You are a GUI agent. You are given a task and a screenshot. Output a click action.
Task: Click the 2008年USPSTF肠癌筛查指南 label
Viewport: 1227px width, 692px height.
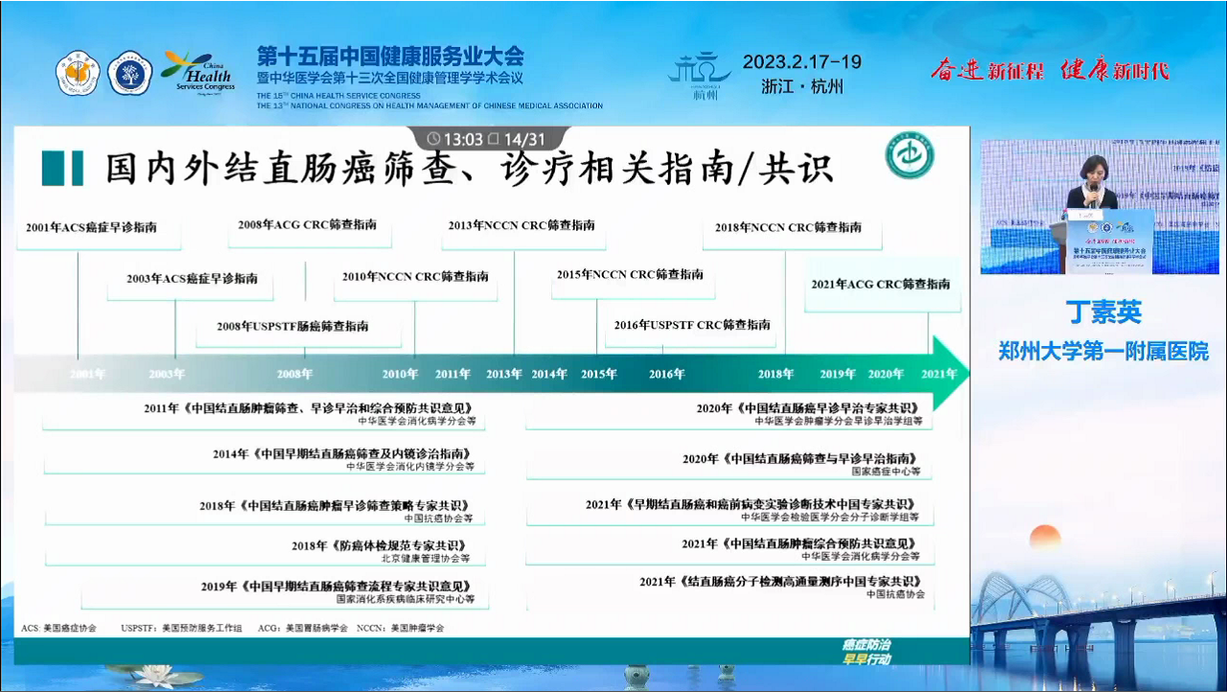click(292, 327)
